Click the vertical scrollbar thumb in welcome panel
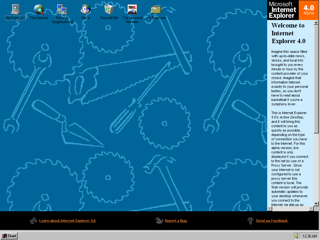Viewport: 320px width, 240px height. [x=316, y=79]
